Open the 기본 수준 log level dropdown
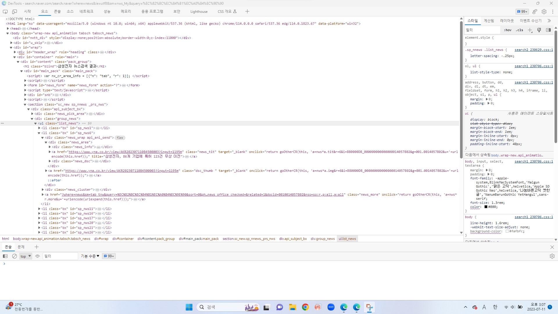 tap(90, 256)
